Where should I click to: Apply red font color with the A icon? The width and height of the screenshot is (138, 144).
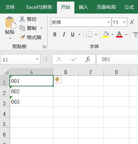119,34
